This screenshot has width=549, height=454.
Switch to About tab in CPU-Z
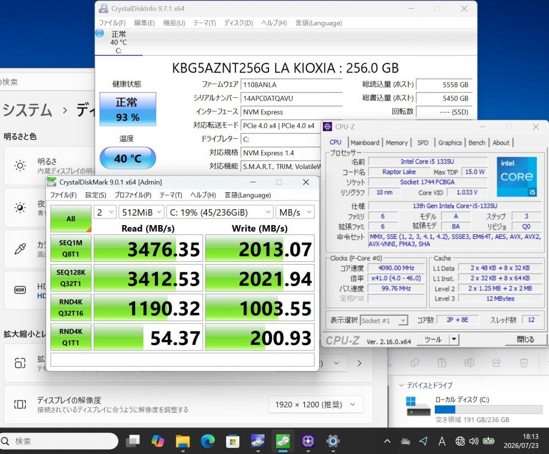coord(501,143)
